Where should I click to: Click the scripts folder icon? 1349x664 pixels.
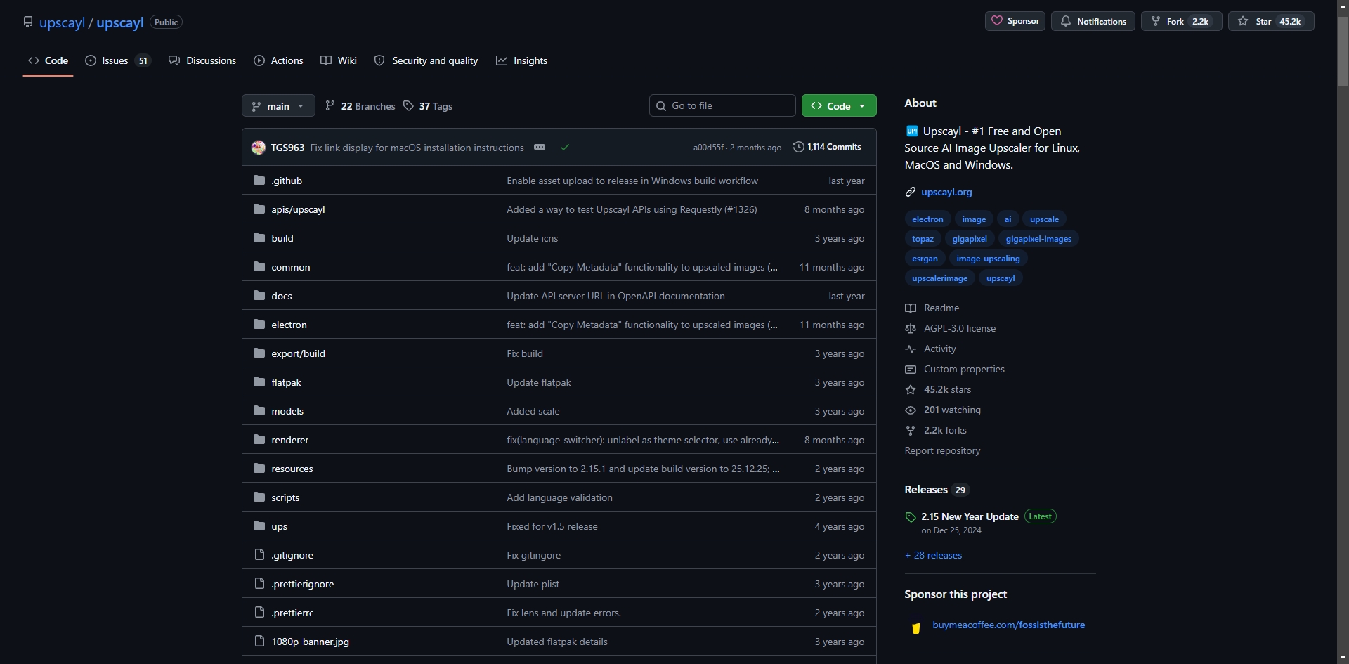click(259, 497)
